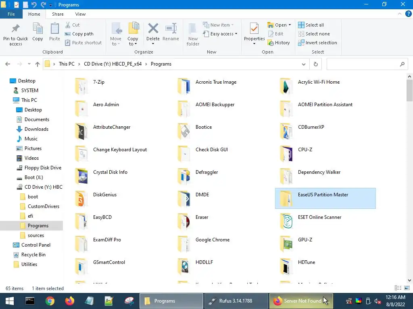
Task: Switch to large thumbnails view icon
Action: [x=407, y=288]
